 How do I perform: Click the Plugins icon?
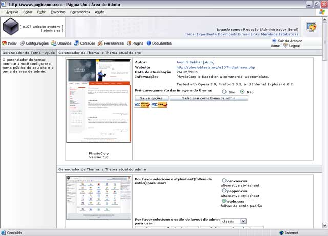pos(129,43)
